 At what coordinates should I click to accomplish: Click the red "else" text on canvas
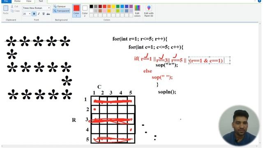pyautogui.click(x=148, y=71)
